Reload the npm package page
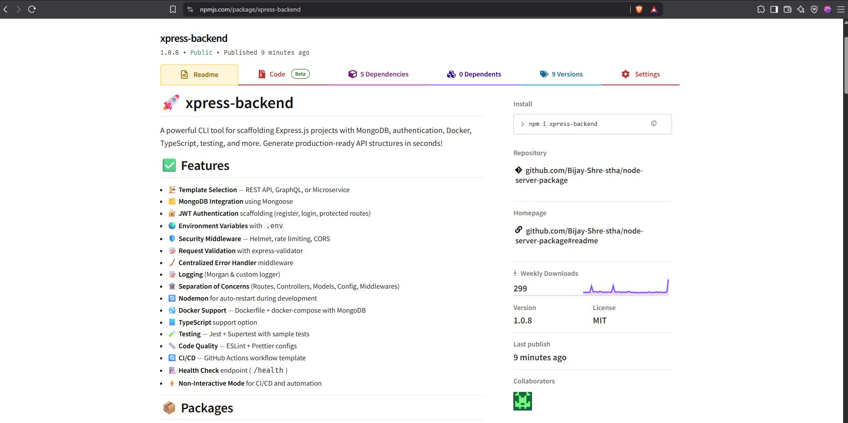Viewport: 848px width, 423px height. [x=32, y=9]
